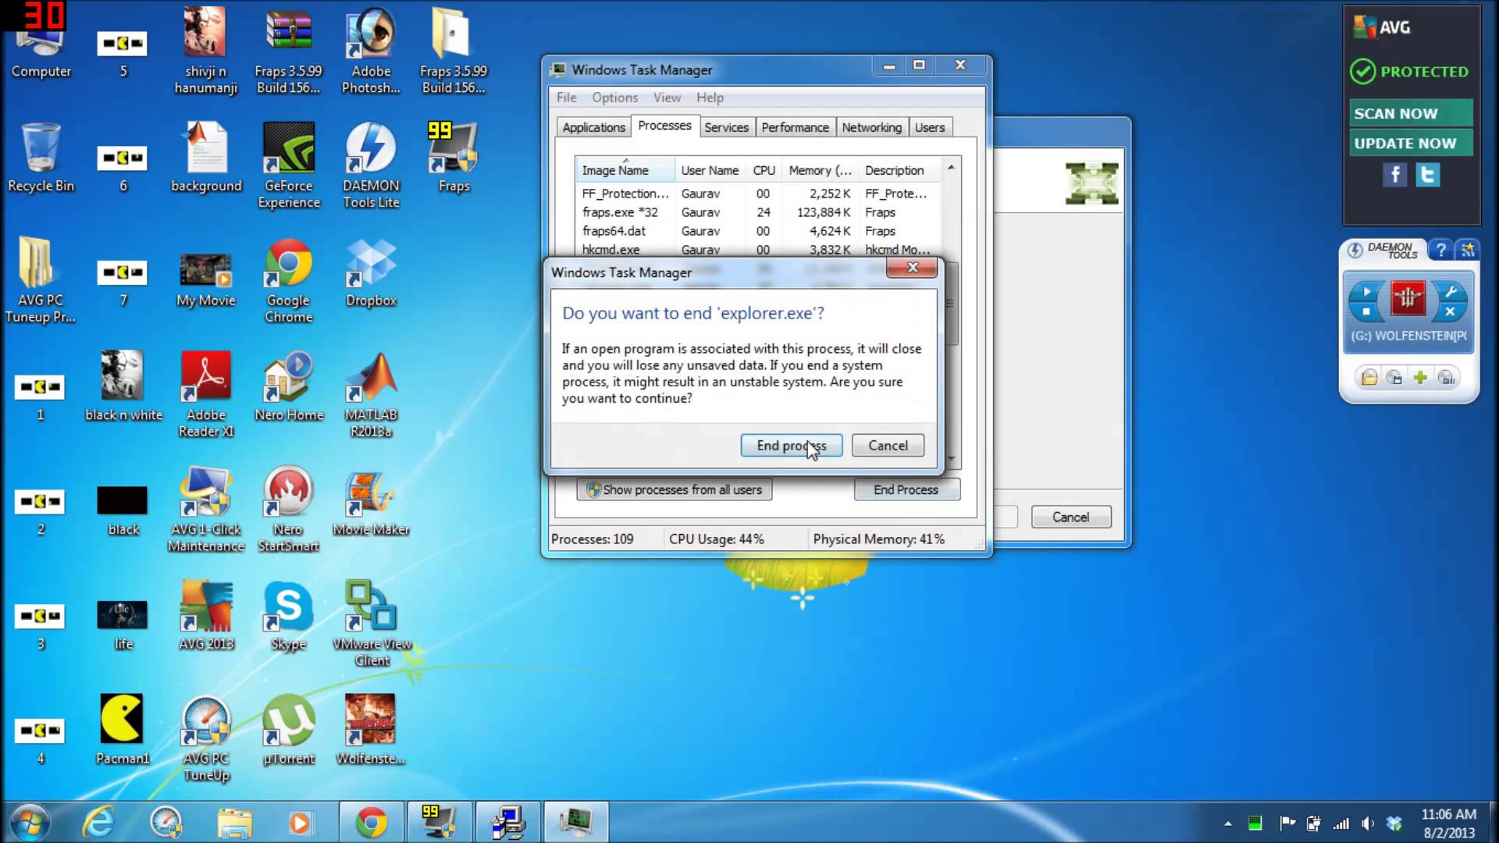
Task: Click the Help menu in Task Manager
Action: click(710, 97)
